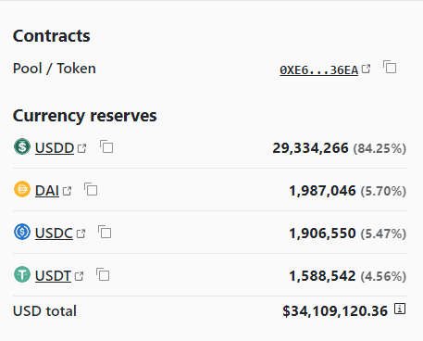Image resolution: width=423 pixels, height=341 pixels.
Task: Click the external link icon next to USDD
Action: pyautogui.click(x=81, y=148)
